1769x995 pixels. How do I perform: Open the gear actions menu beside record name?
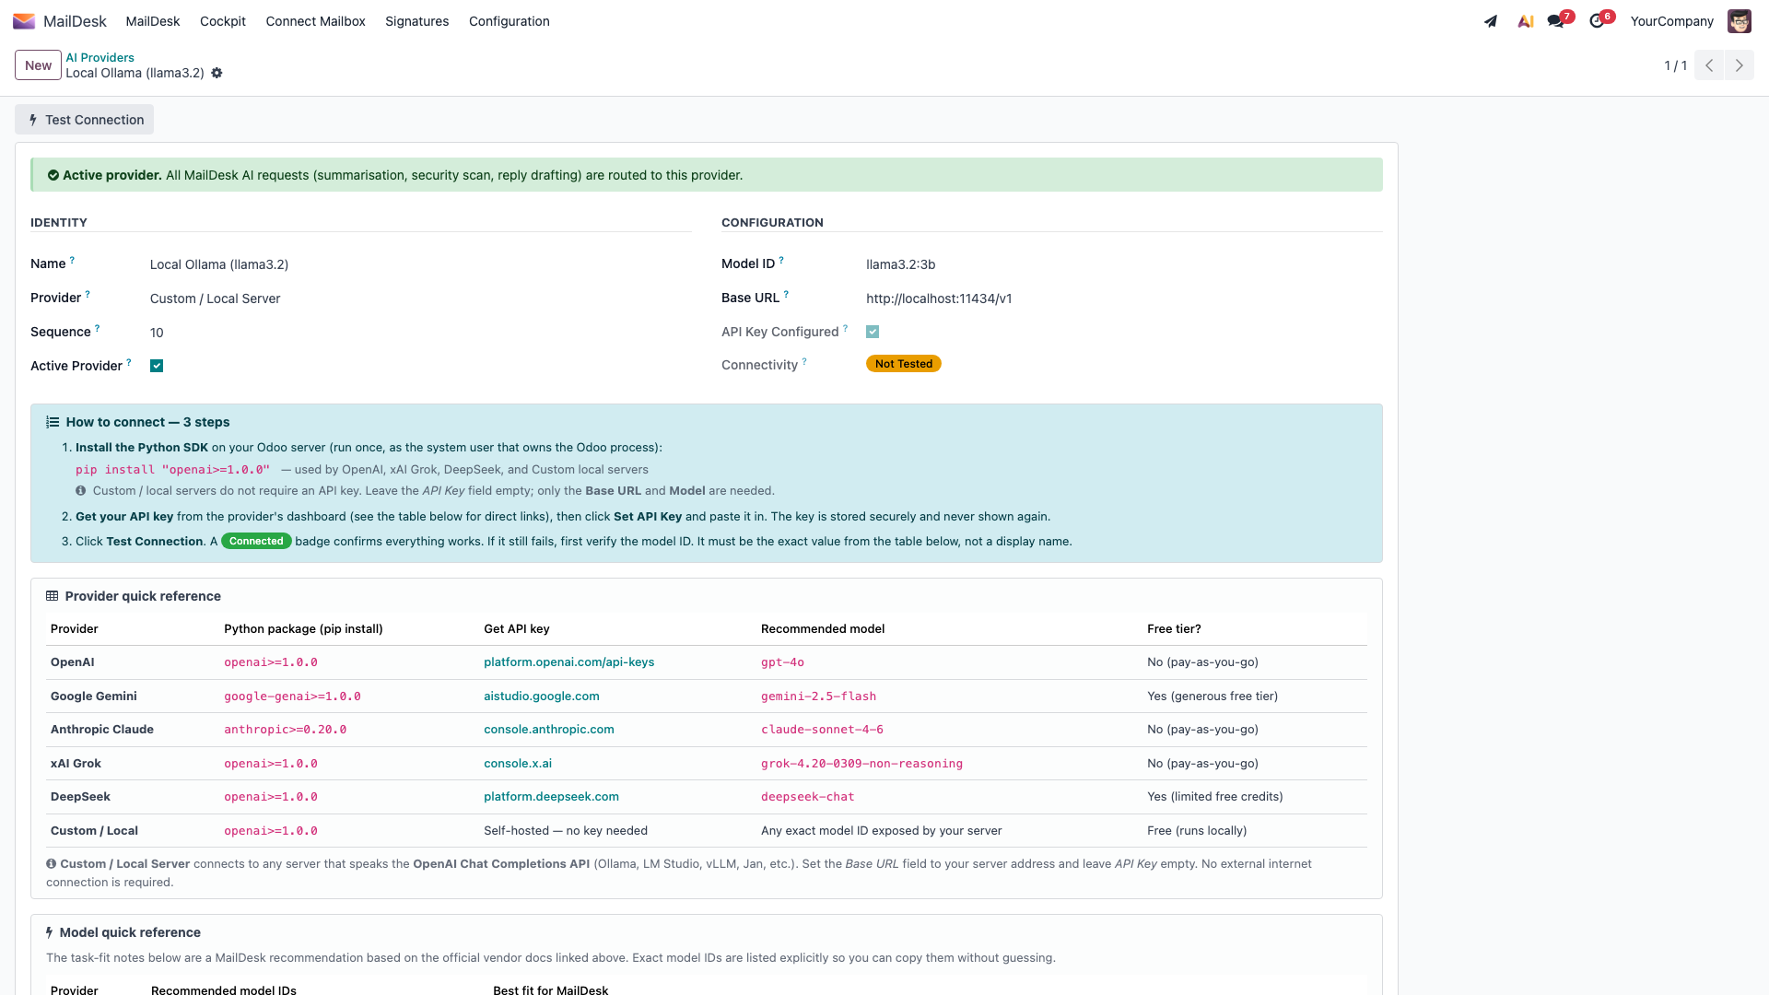pyautogui.click(x=217, y=73)
